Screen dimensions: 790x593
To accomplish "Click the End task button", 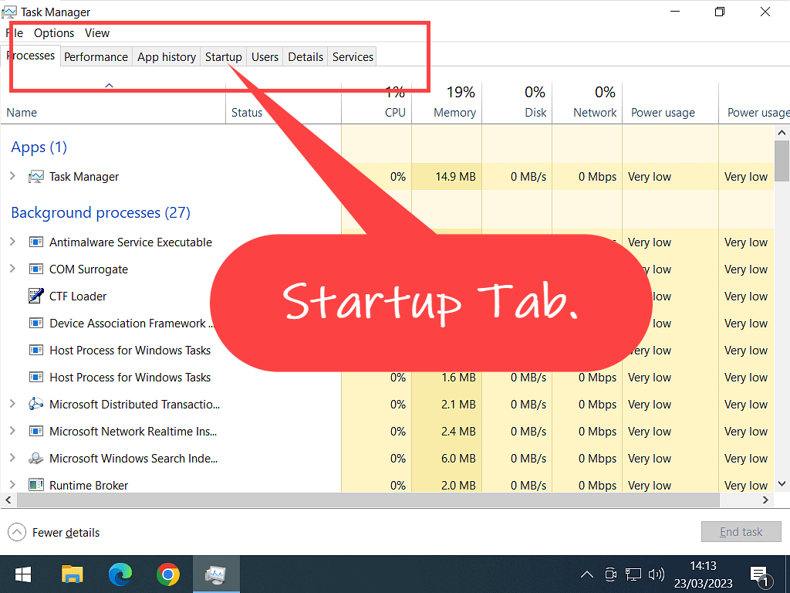I will point(741,532).
